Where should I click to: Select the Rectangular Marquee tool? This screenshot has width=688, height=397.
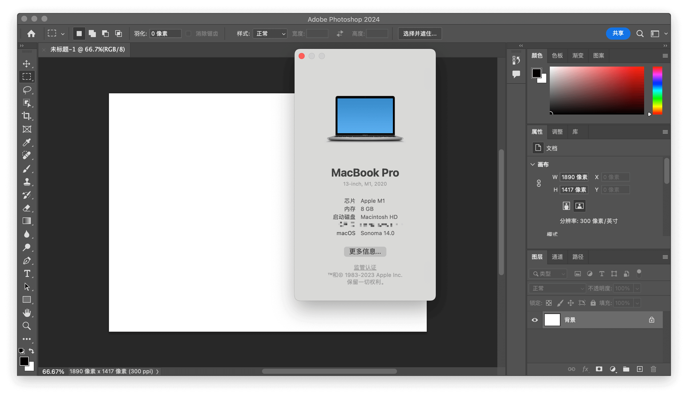click(x=27, y=77)
